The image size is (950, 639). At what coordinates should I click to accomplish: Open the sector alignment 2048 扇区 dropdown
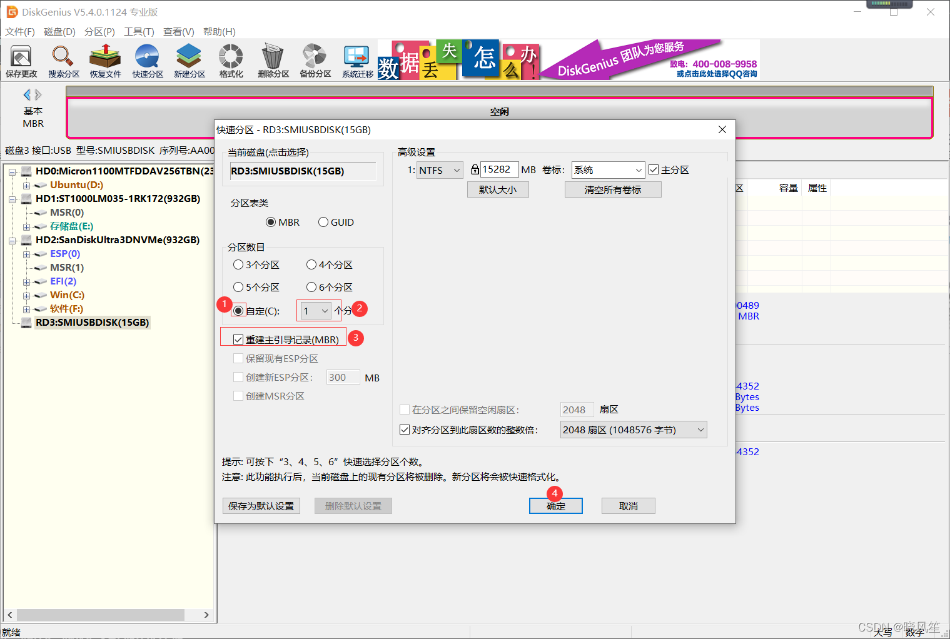click(x=634, y=430)
